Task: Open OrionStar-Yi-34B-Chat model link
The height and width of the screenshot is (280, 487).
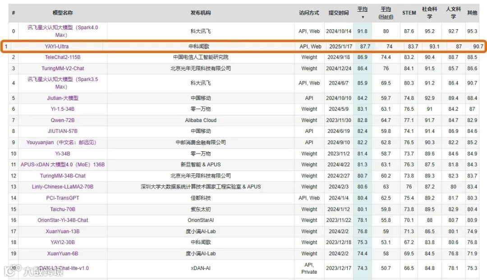Action: (63, 220)
